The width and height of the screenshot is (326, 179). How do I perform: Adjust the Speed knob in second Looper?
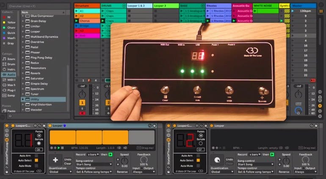286,161
